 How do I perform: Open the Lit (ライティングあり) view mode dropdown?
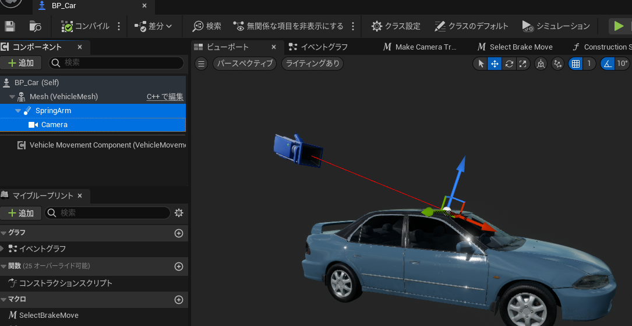pos(312,64)
